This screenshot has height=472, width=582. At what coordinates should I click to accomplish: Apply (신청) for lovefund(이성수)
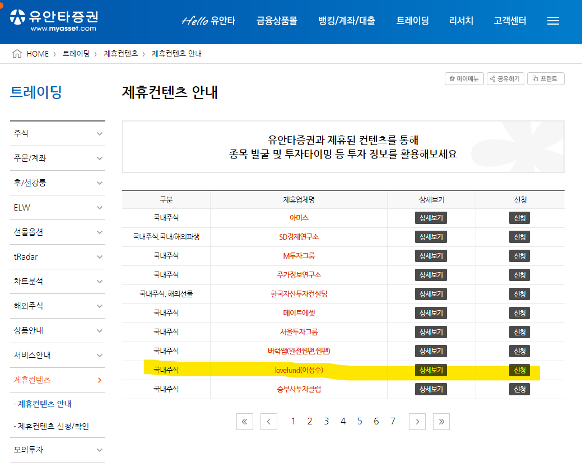point(520,370)
